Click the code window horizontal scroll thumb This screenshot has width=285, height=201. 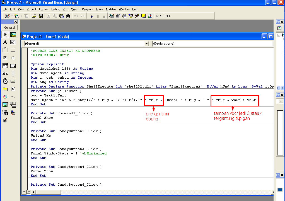[48, 192]
